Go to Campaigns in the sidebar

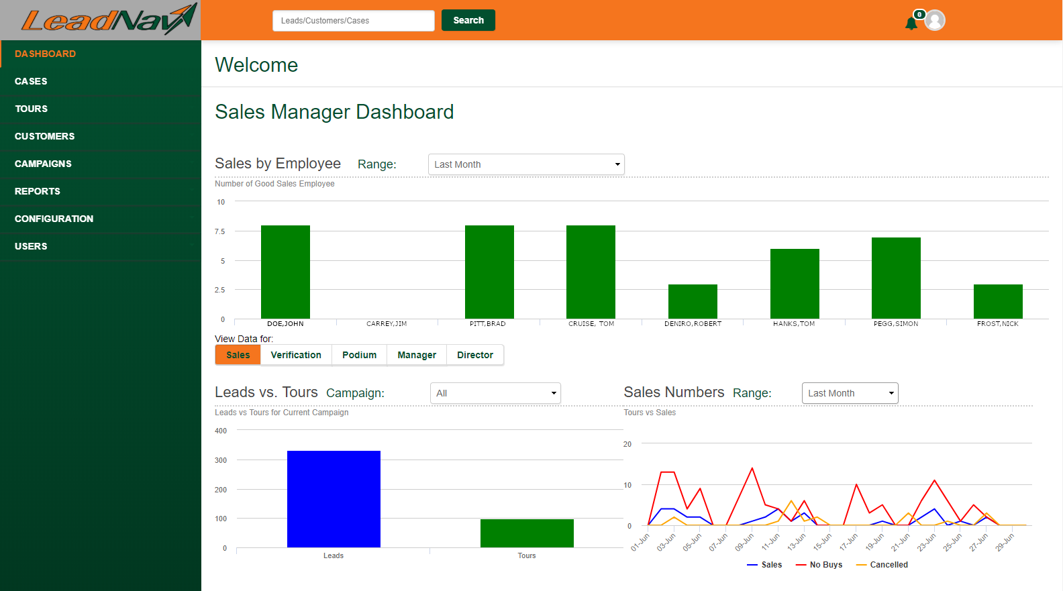tap(43, 164)
